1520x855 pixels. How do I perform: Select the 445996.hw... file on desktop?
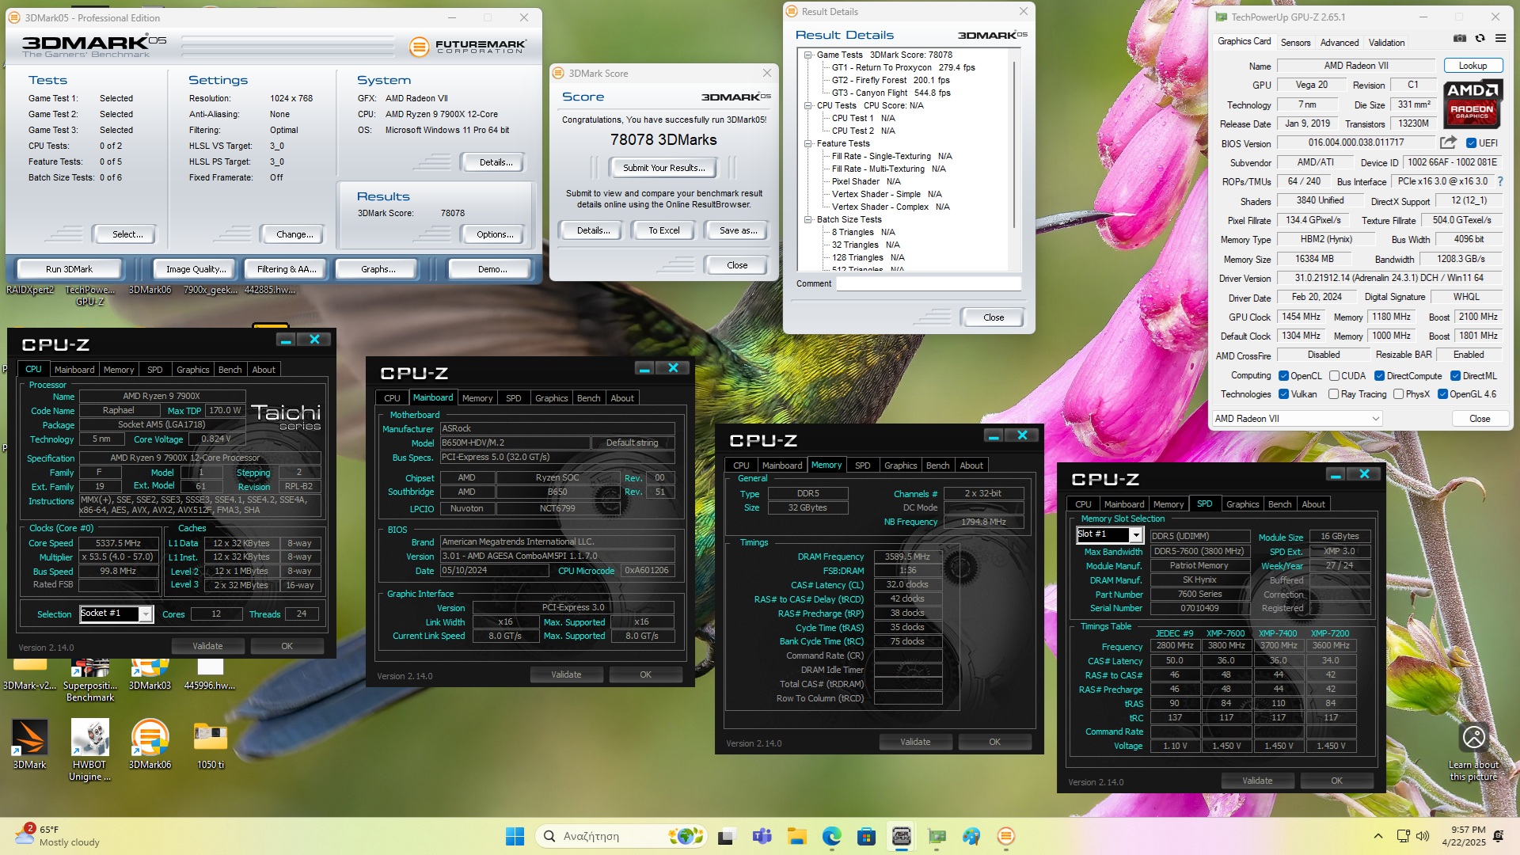pos(210,674)
